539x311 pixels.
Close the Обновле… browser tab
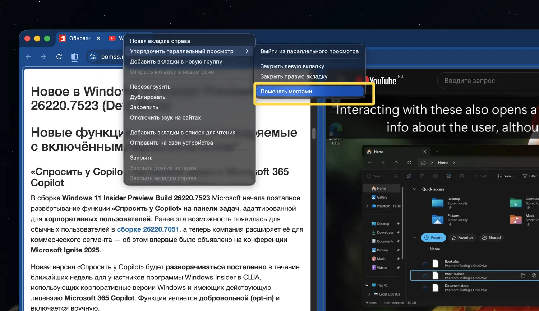pos(98,38)
